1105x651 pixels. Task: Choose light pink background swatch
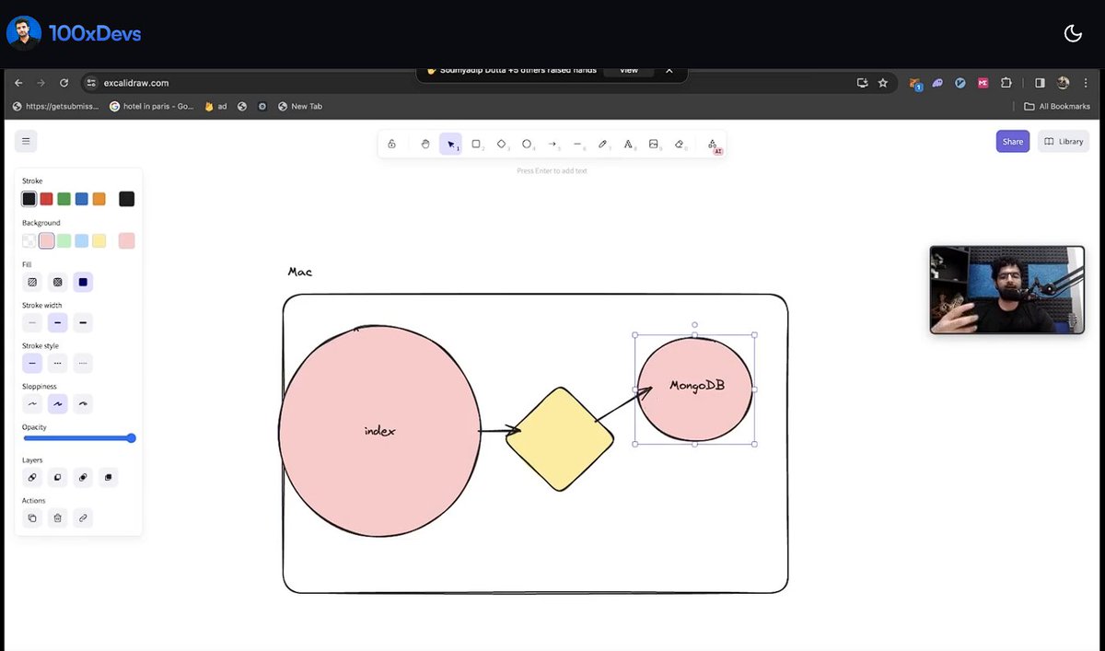pos(47,241)
